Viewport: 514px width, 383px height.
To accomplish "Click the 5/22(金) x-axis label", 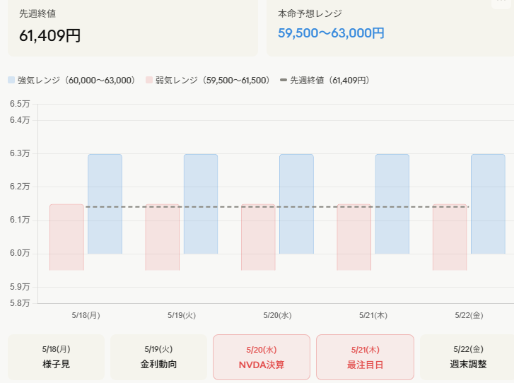I will [469, 315].
